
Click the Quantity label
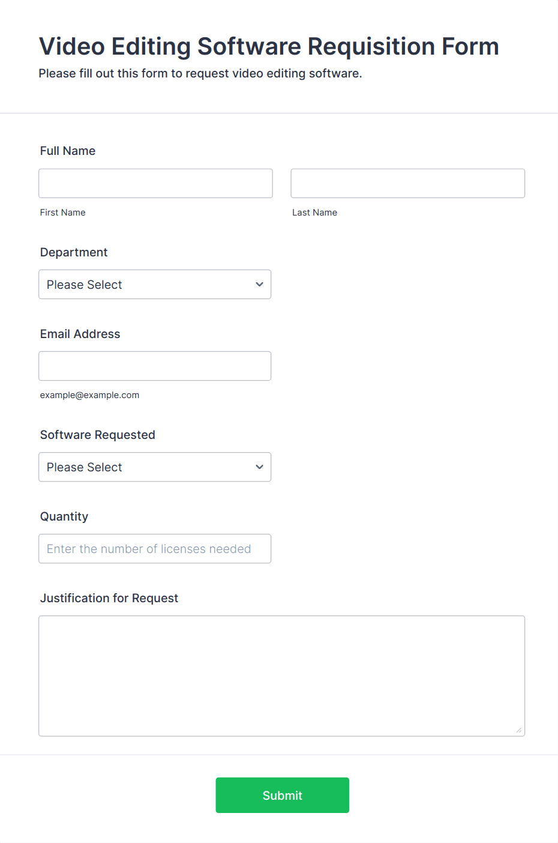[64, 516]
